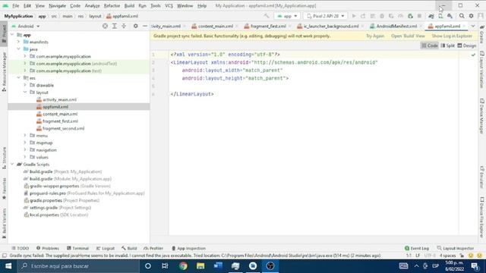This screenshot has height=273, width=486.
Task: Switch to the content_main.xml tab
Action: [215, 27]
